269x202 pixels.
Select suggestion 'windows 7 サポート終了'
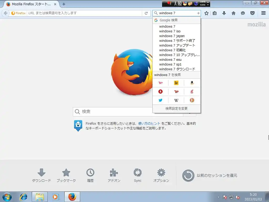(177, 41)
